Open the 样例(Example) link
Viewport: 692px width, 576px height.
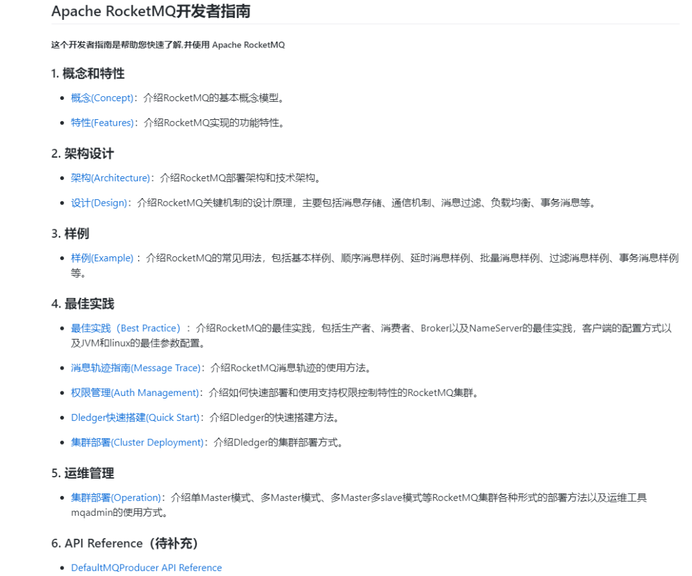click(102, 258)
